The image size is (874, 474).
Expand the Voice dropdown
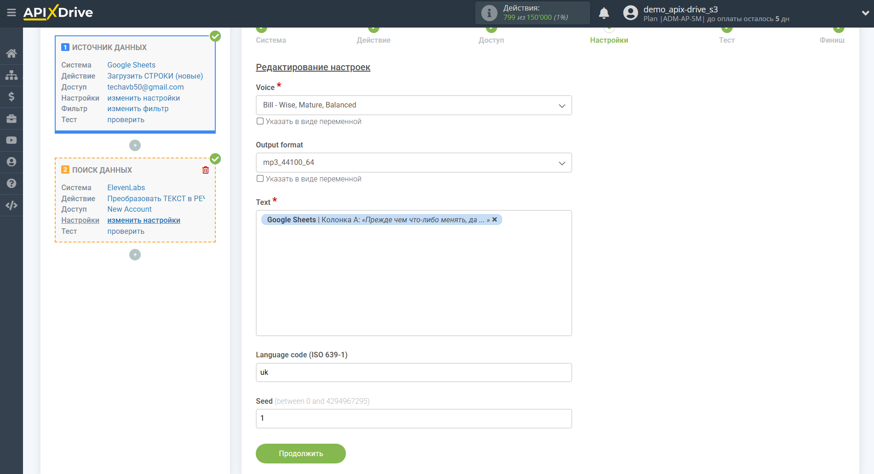pos(414,105)
